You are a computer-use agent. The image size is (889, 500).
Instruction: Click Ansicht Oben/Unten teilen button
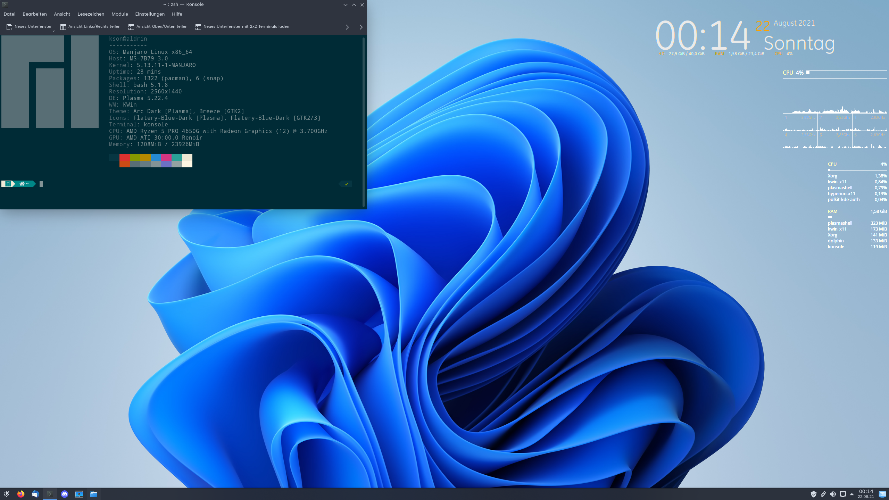158,27
